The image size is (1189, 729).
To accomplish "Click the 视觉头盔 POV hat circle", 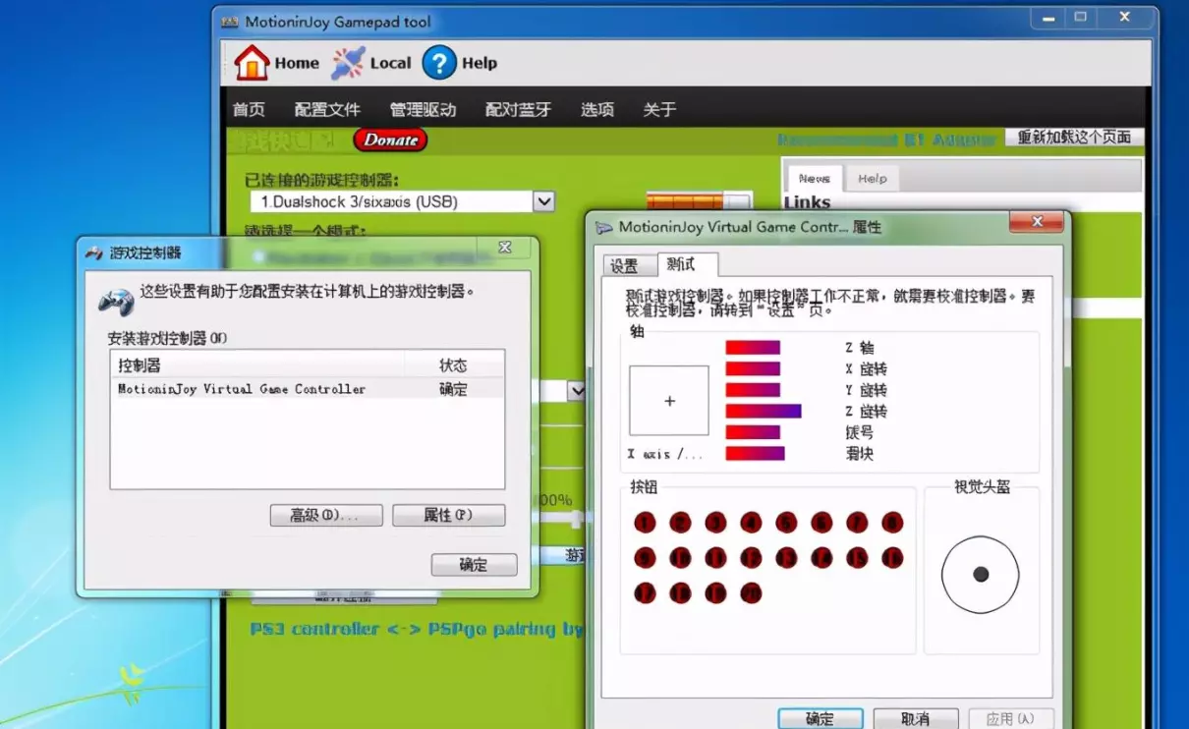I will 981,575.
